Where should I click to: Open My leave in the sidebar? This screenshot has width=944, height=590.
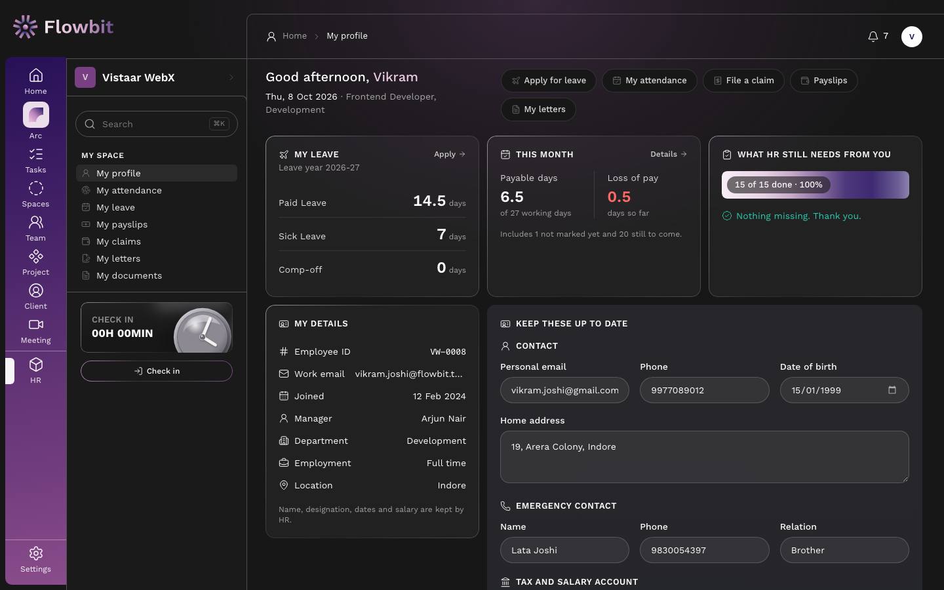(x=157, y=207)
